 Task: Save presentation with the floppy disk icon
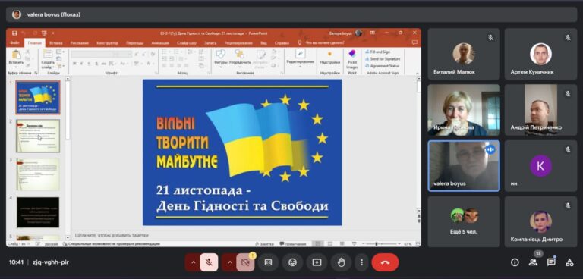point(14,33)
